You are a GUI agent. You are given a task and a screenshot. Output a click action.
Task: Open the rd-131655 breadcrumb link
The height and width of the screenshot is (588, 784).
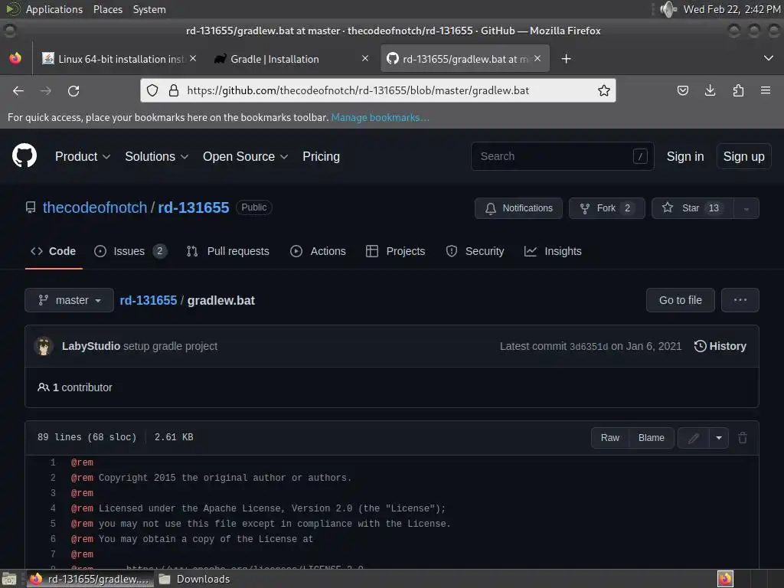click(148, 300)
